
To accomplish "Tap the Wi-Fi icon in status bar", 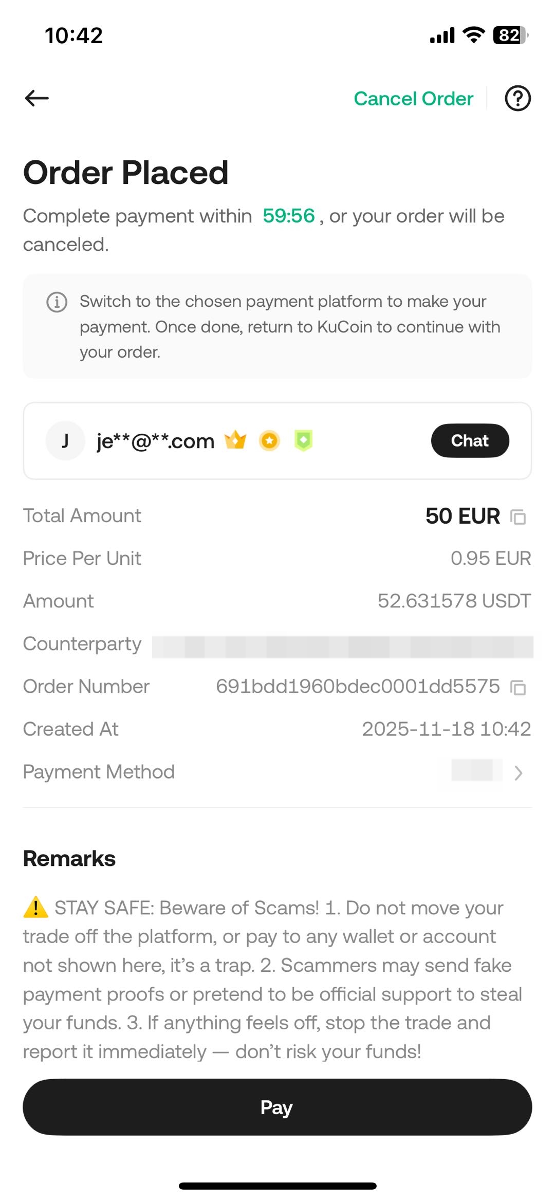I will [473, 35].
